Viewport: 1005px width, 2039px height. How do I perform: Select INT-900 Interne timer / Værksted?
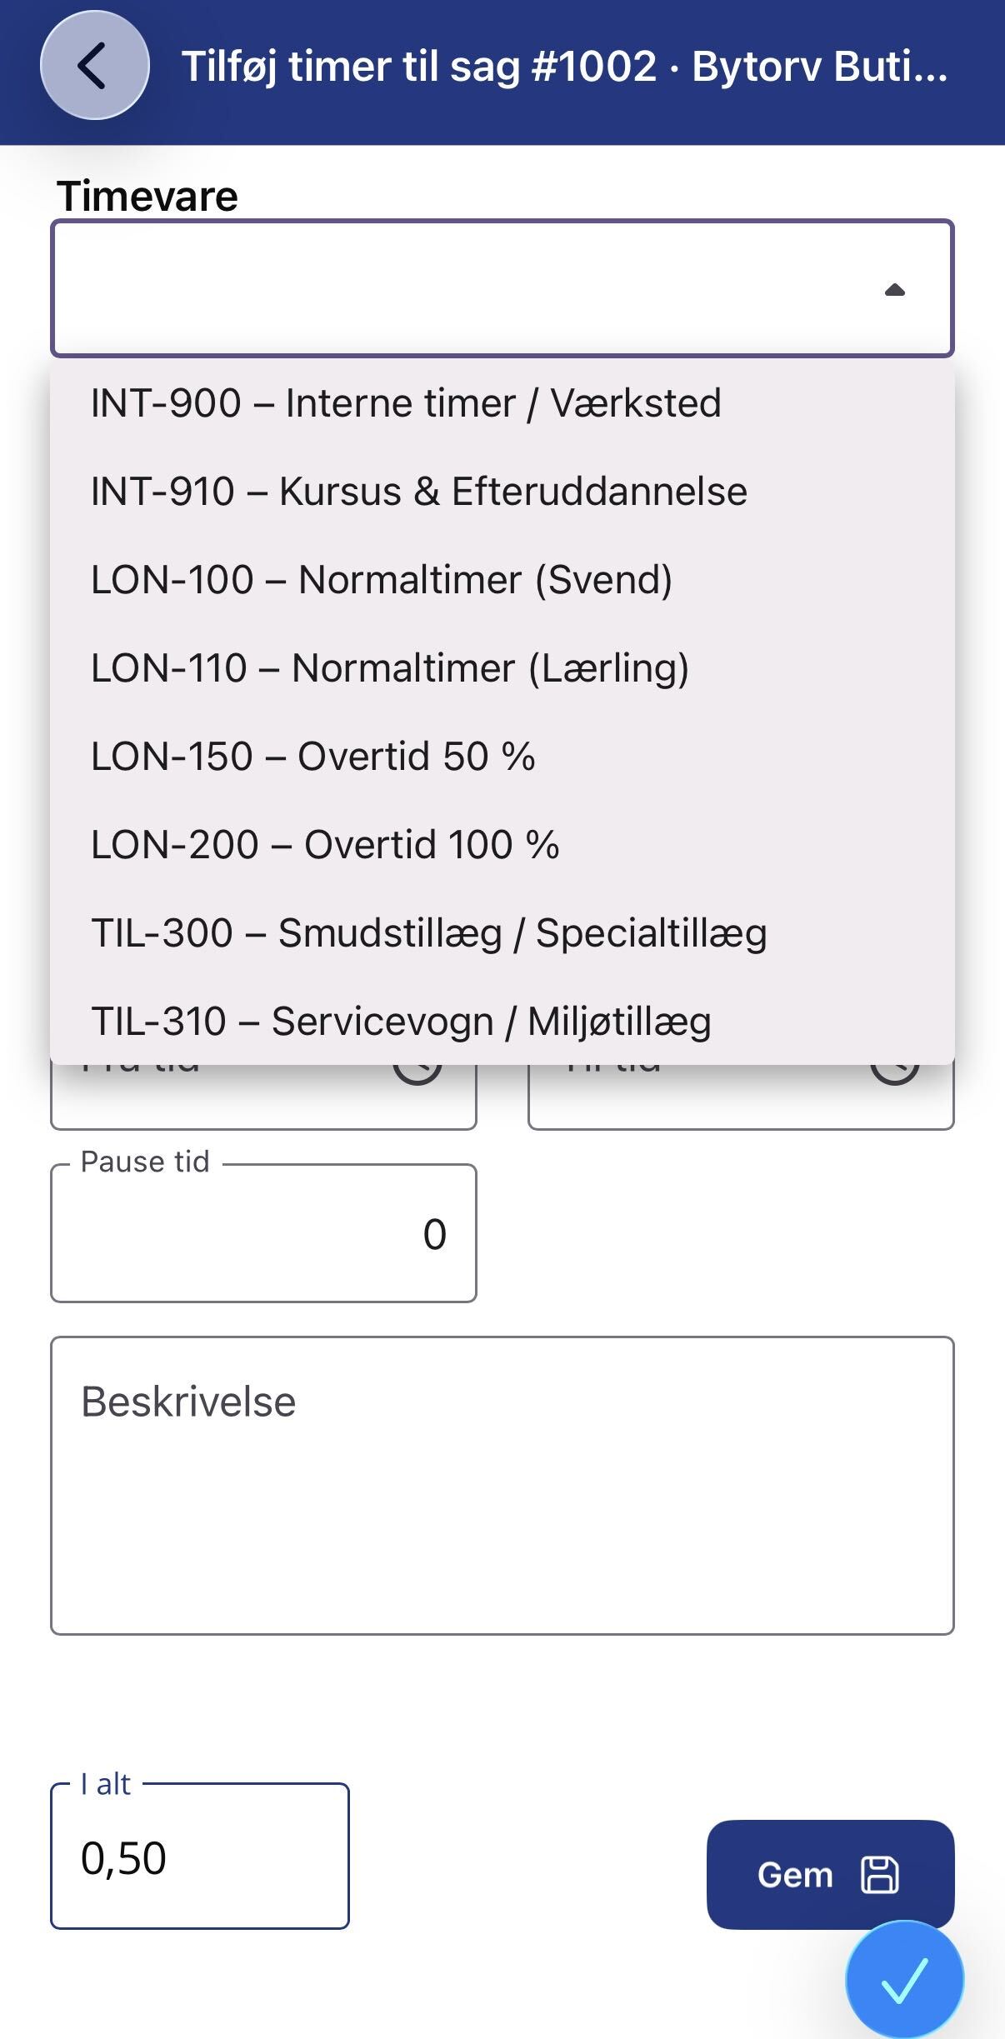pos(502,403)
